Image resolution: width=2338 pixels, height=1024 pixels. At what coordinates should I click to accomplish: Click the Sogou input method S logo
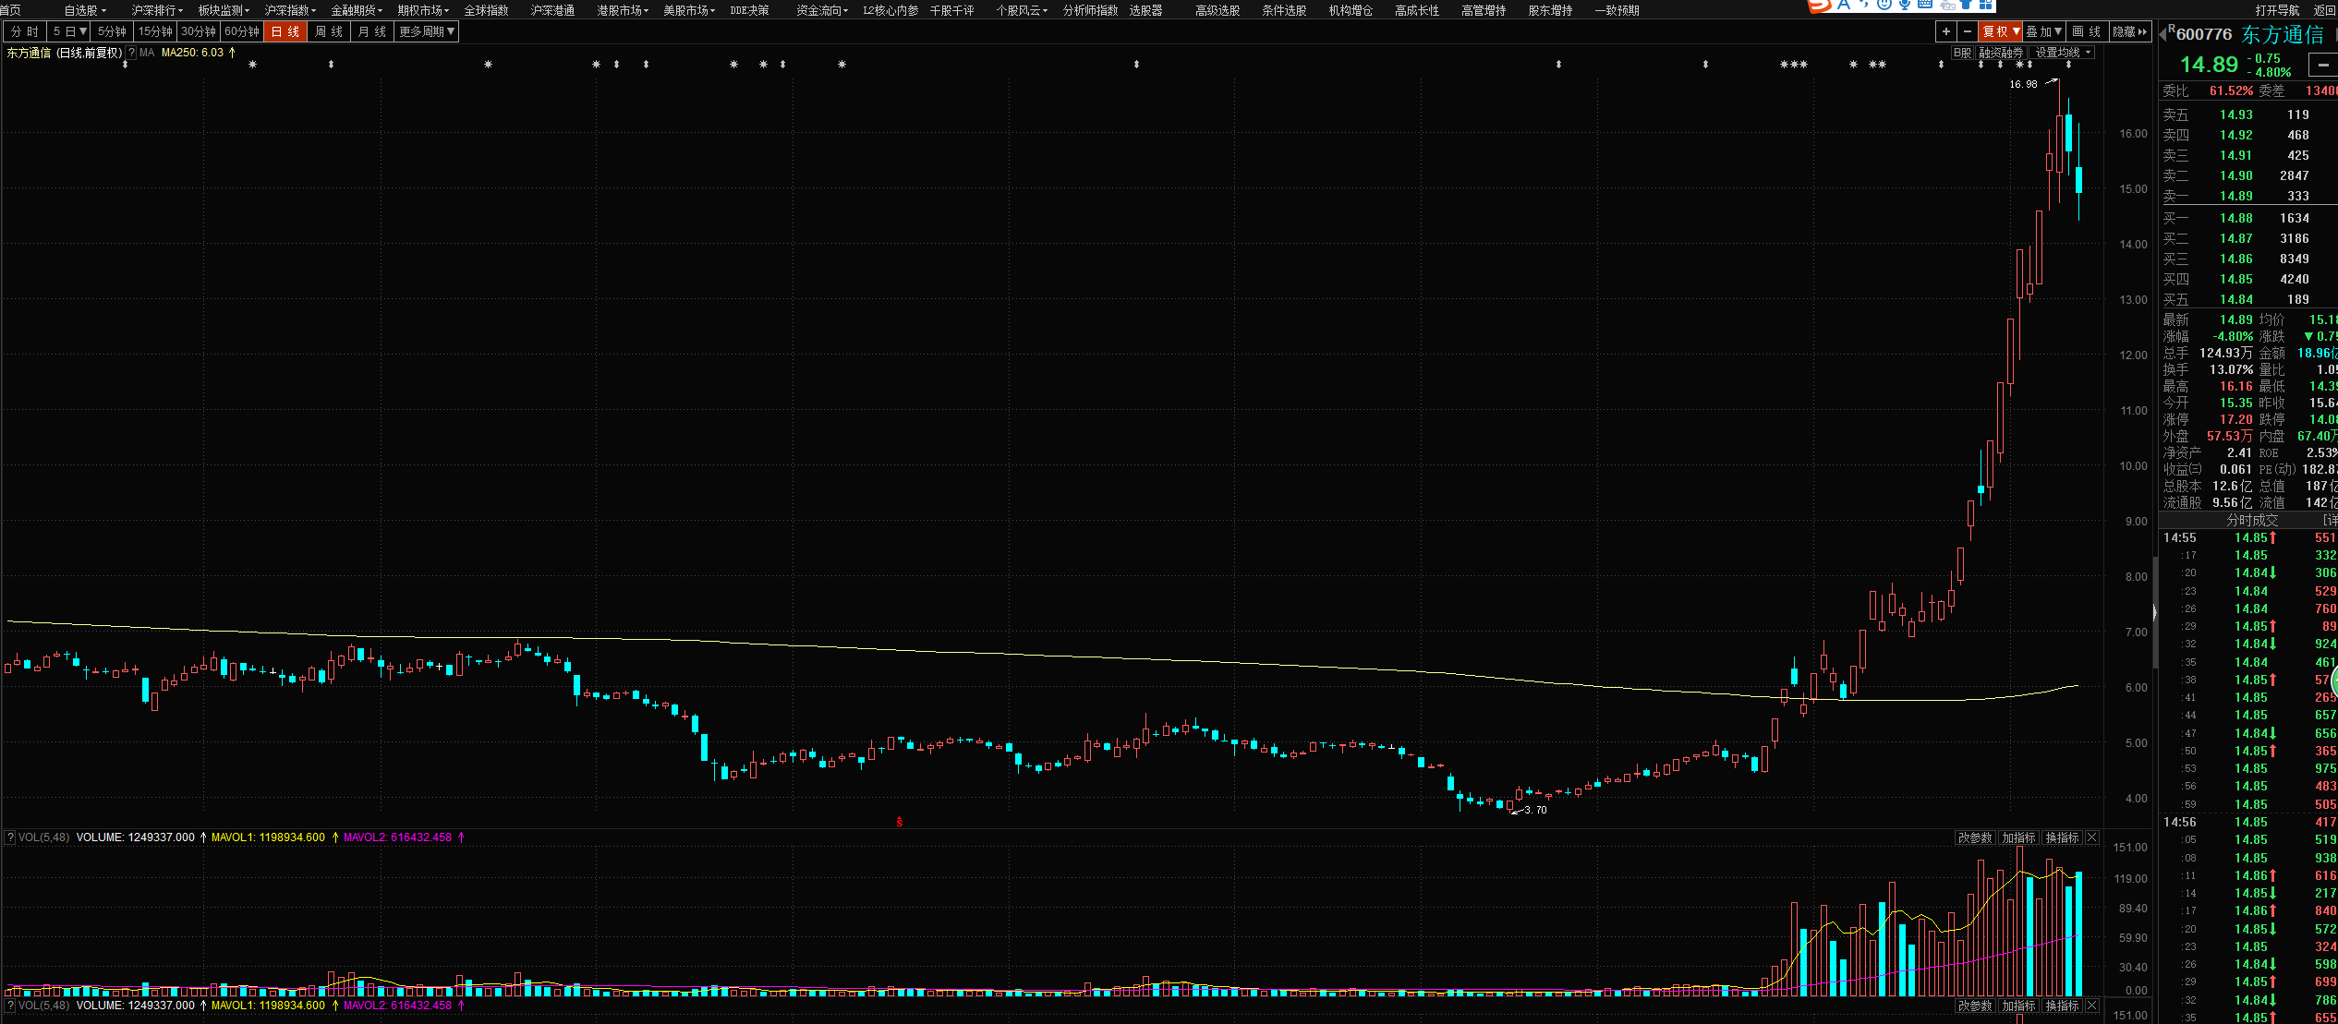coord(1820,6)
